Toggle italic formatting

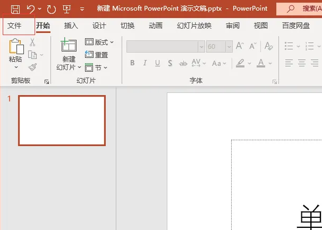click(145, 63)
